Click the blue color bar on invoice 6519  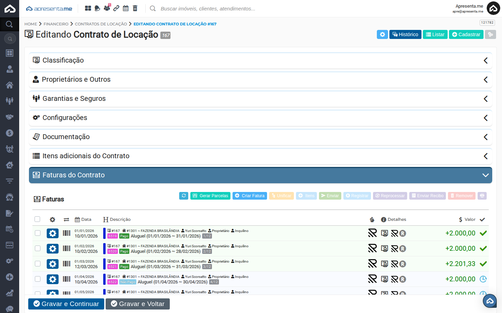104,233
